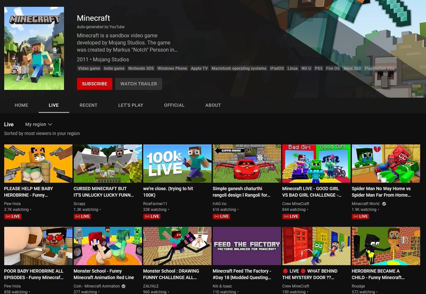Open the Baby Herobrine live video thumbnail
Screen dimensions: 426x294
tap(38, 163)
